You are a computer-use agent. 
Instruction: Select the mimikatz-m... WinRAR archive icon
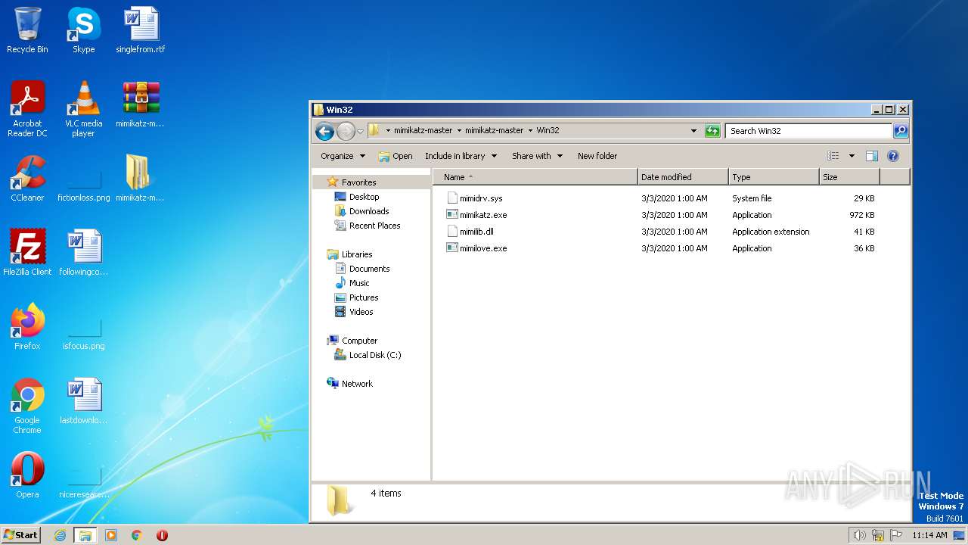(141, 104)
